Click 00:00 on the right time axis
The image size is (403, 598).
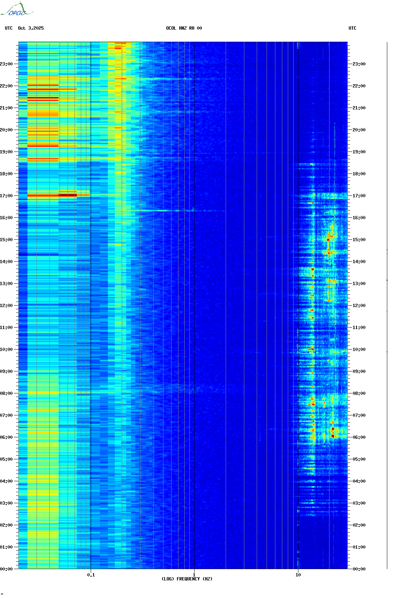click(x=359, y=569)
